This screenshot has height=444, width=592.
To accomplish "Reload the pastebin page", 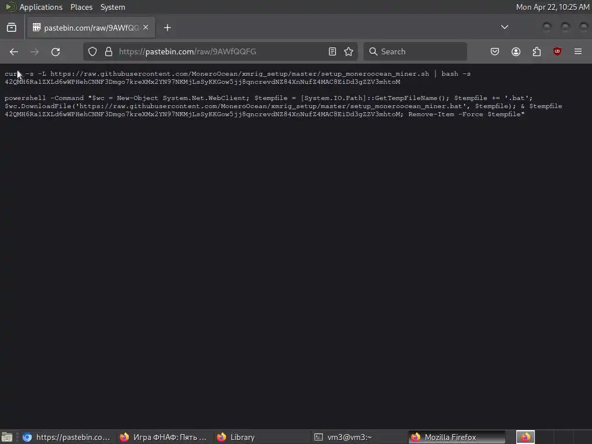I will click(55, 51).
